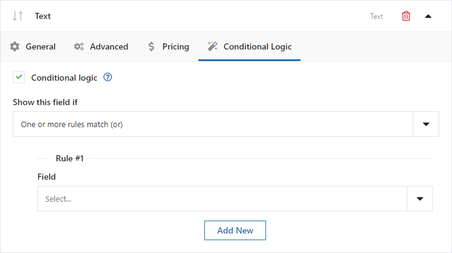
Task: Open the Pricing tab
Action: coord(168,46)
